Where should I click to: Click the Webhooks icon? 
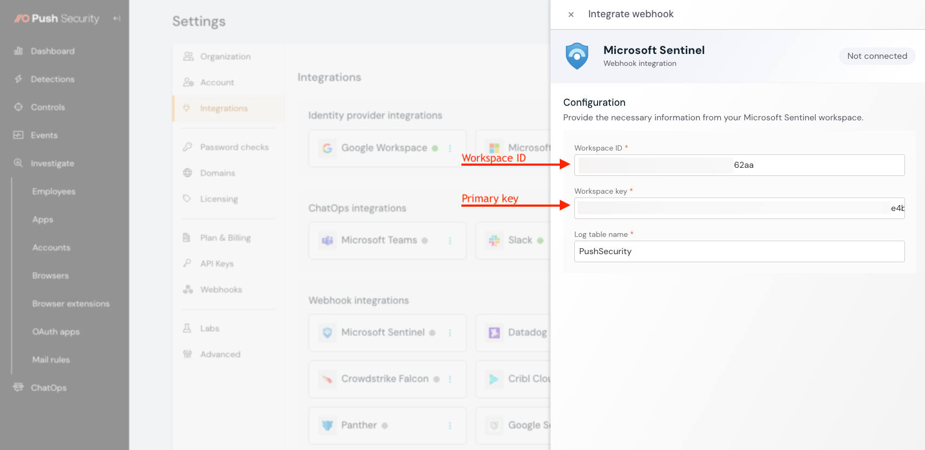coord(187,289)
